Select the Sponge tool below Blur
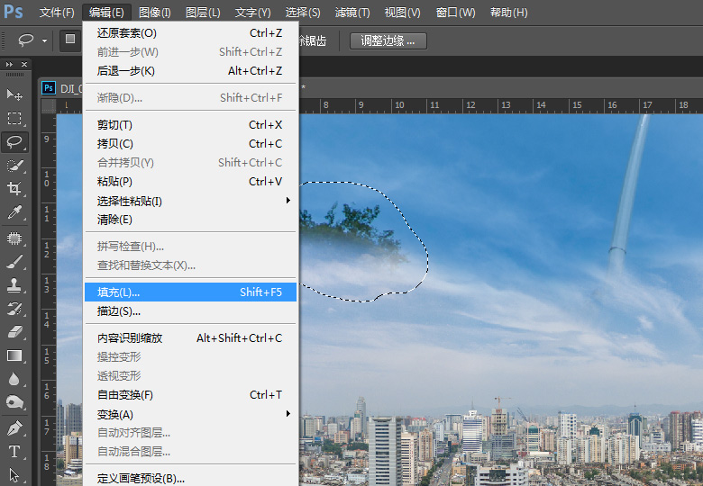The height and width of the screenshot is (486, 703). coord(14,402)
